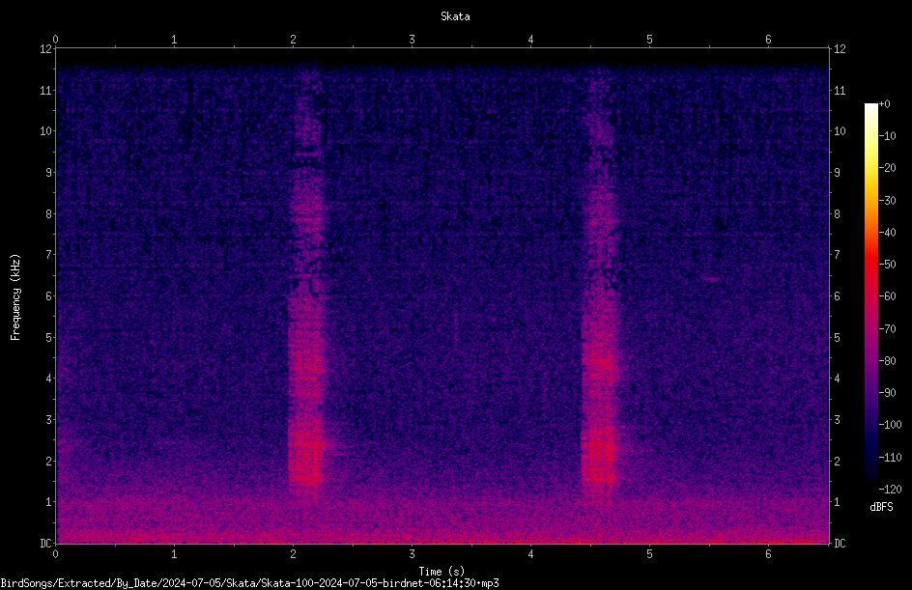Click the faint 6.4 kHz trace near 5.5 seconds
The image size is (912, 590).
pos(711,279)
